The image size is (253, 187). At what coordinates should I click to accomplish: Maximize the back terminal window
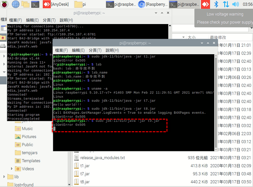click(x=162, y=13)
